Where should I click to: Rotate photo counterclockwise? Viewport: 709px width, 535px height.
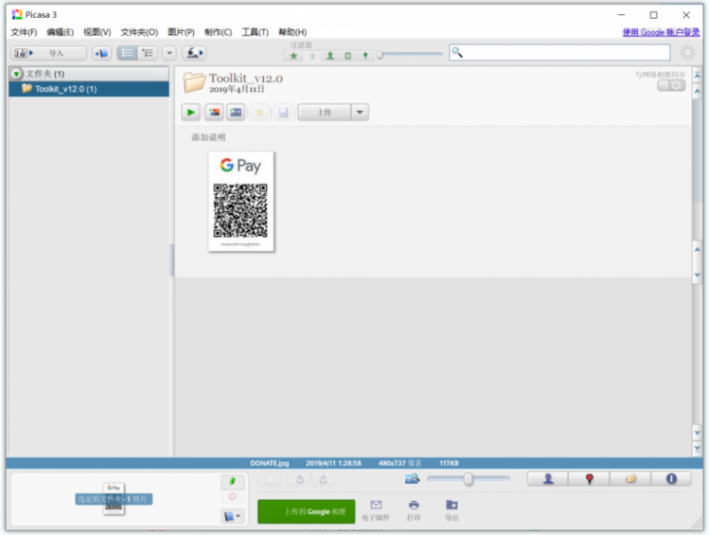tap(300, 479)
